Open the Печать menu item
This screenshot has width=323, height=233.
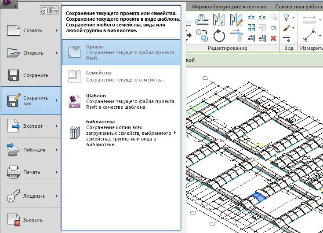pos(31,172)
